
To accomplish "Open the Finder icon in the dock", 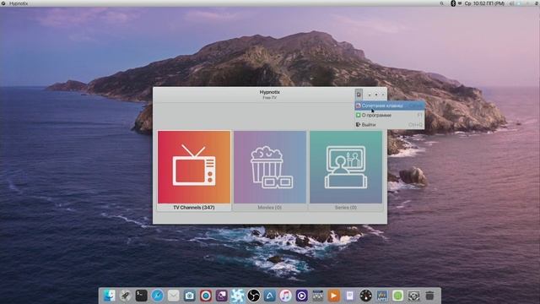I will 109,296.
